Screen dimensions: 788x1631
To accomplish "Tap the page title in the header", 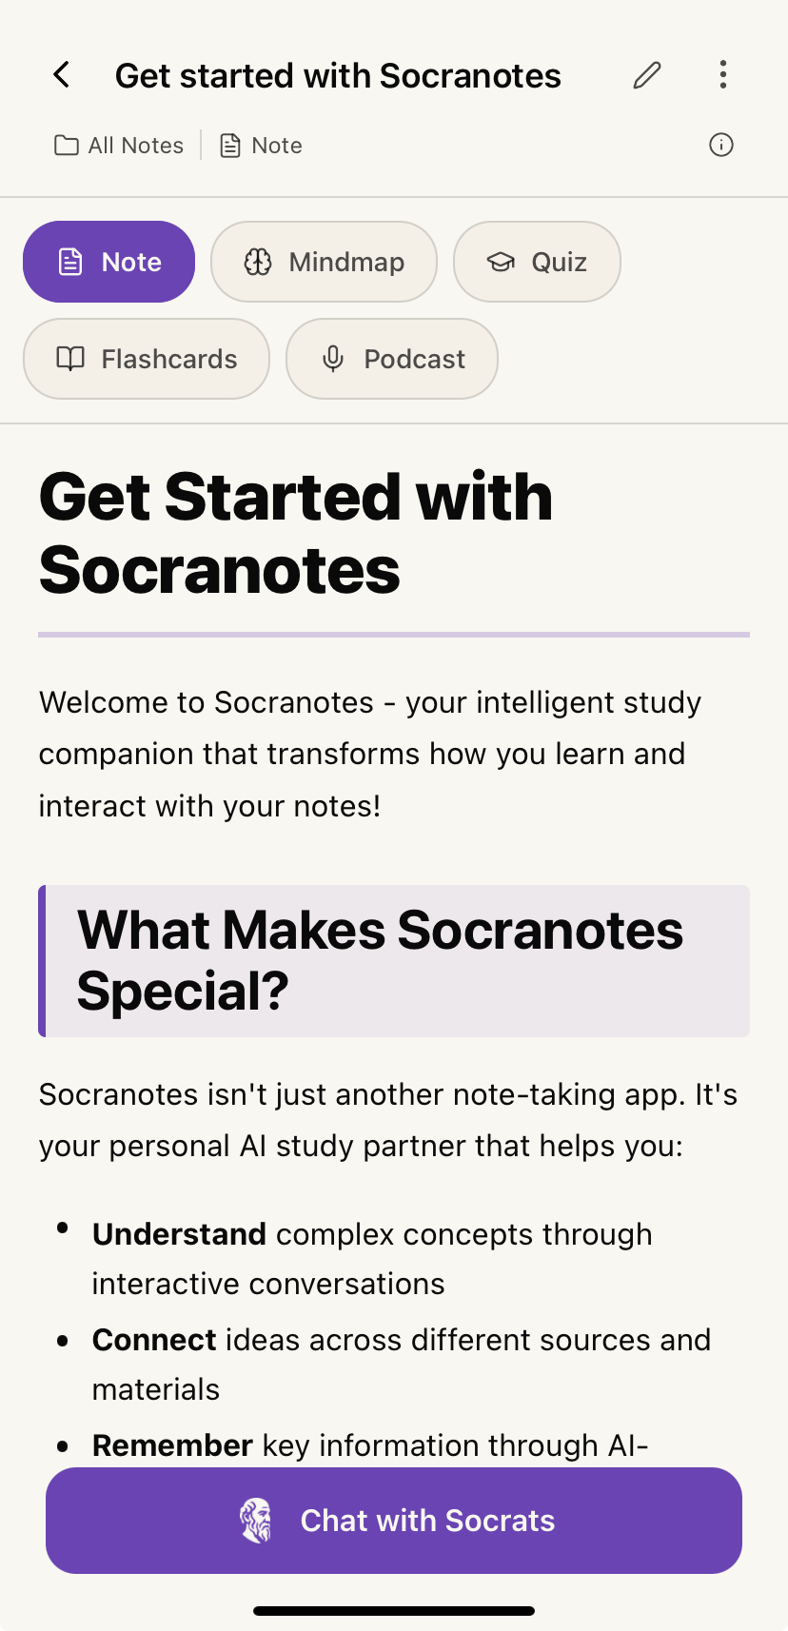I will [338, 75].
